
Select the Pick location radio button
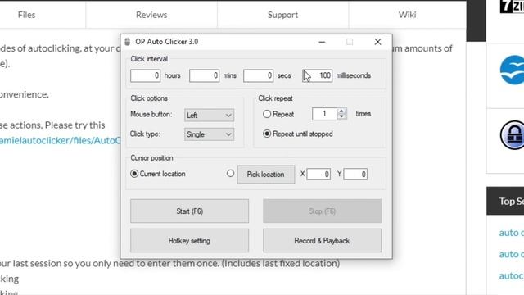click(x=230, y=173)
